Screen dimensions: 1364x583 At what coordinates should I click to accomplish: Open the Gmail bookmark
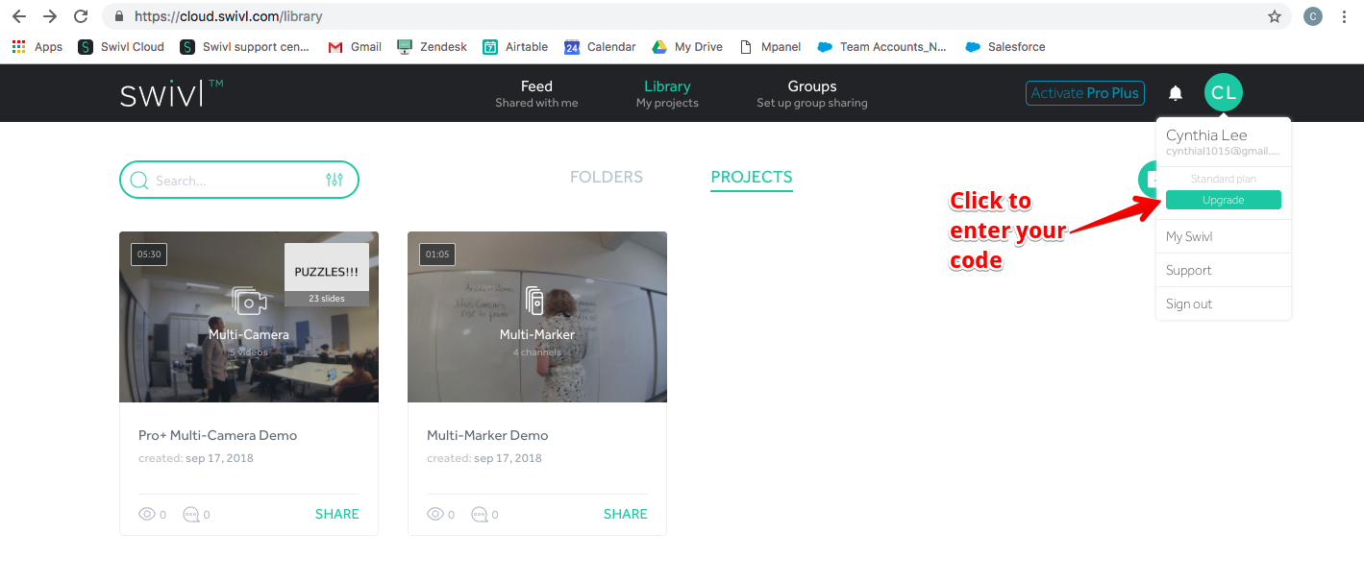355,46
